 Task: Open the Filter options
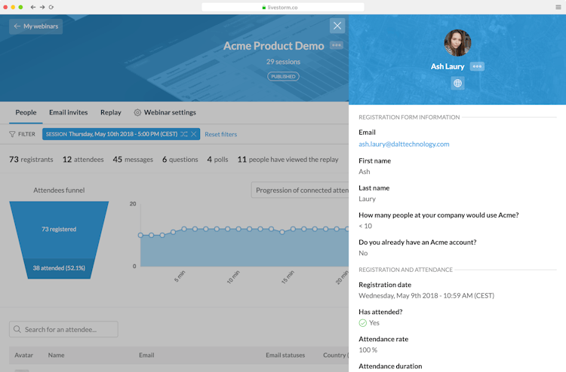[x=22, y=134]
